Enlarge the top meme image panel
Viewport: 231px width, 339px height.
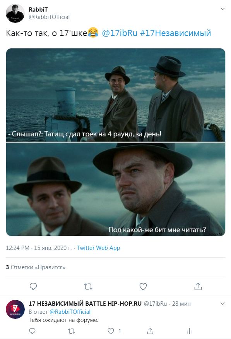[115, 95]
